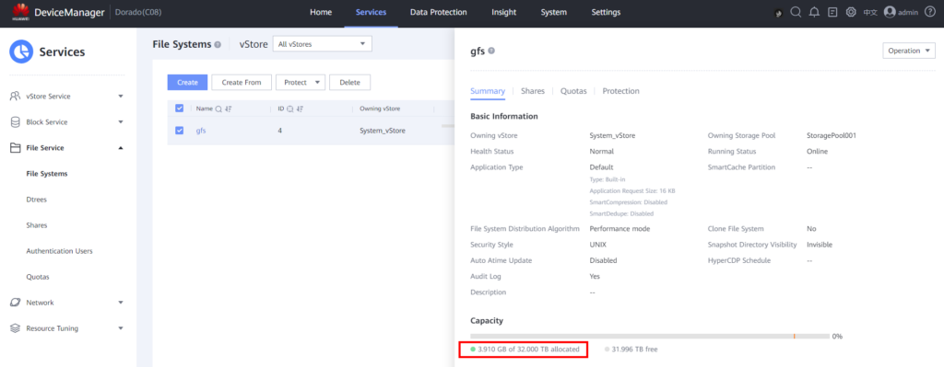Sort by Name column sort icon
The image size is (944, 367).
pos(229,109)
